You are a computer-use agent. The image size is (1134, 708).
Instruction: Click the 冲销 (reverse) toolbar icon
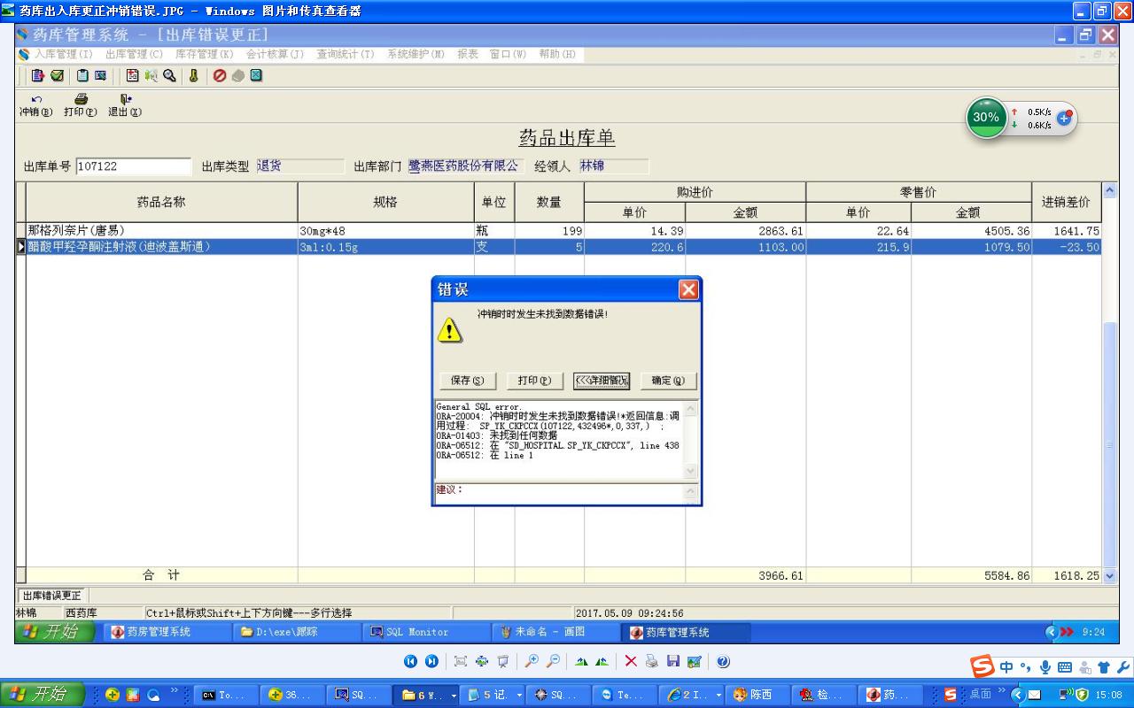tap(36, 105)
